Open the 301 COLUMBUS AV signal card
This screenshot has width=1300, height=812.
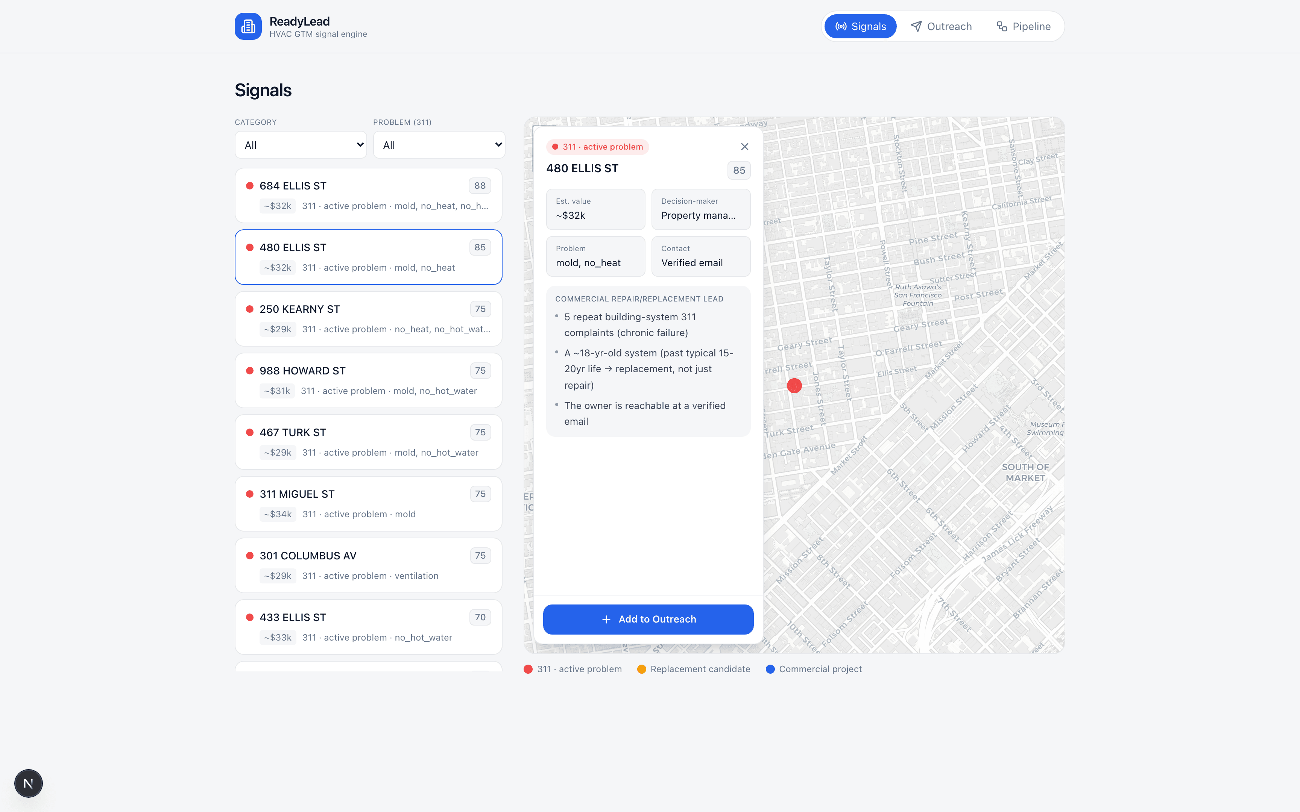point(369,565)
